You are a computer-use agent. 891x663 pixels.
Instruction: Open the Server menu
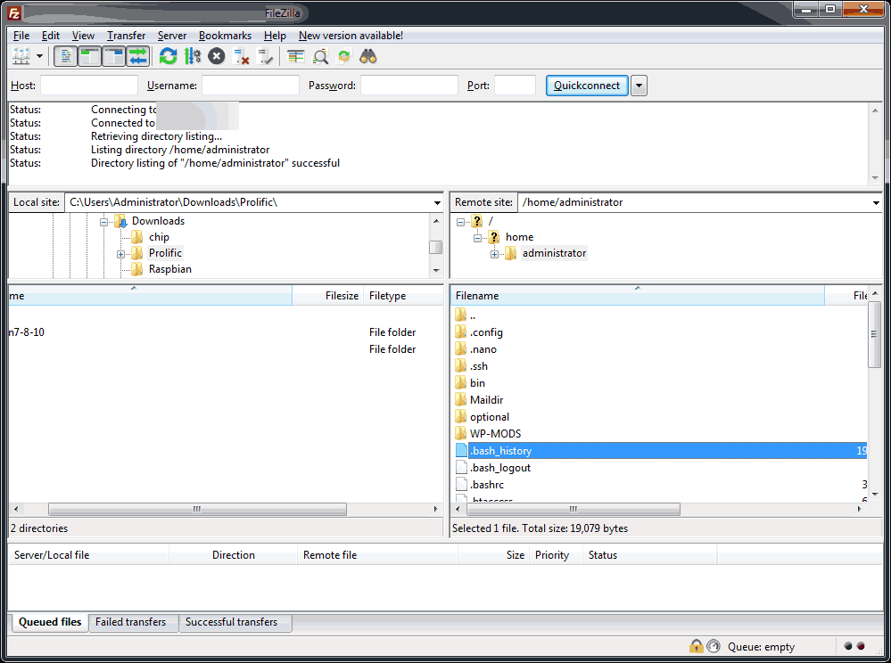tap(171, 35)
